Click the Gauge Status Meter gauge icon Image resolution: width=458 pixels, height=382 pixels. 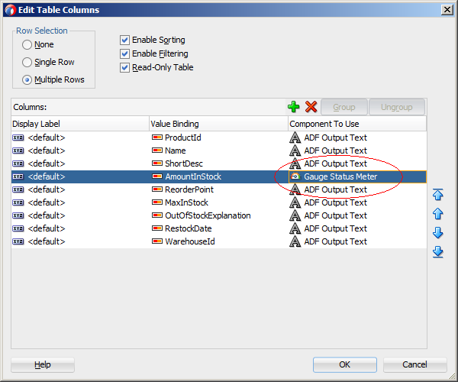click(x=295, y=176)
